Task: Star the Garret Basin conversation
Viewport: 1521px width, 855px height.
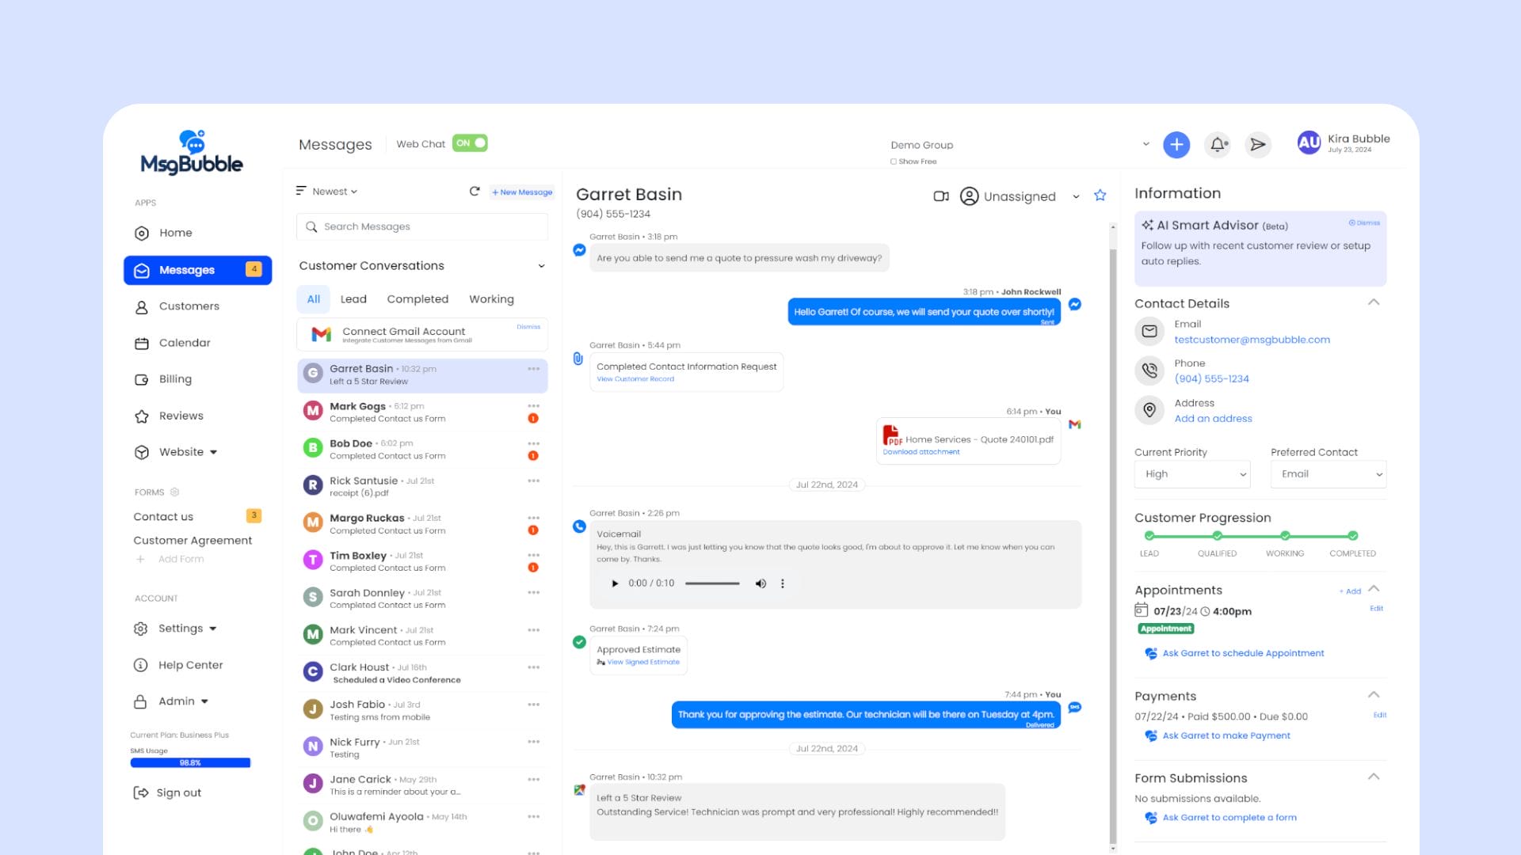Action: pos(1100,196)
